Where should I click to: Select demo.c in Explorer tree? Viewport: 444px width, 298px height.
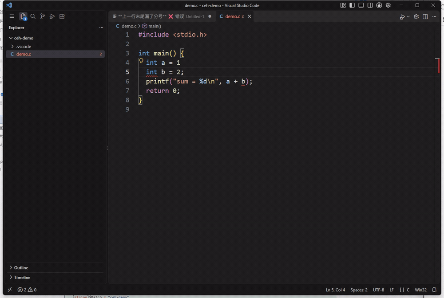(x=55, y=54)
